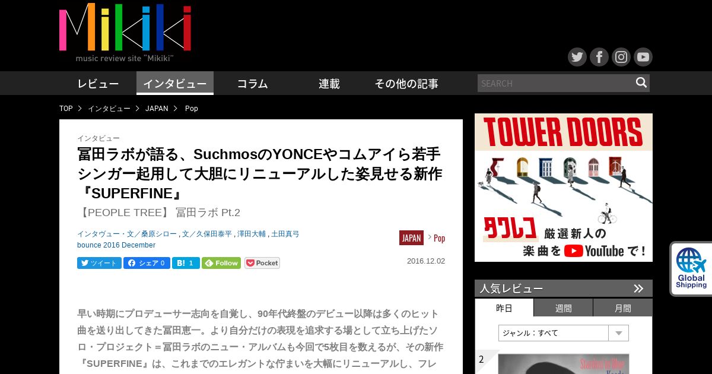This screenshot has width=712, height=374.
Task: Click the search magnifier icon
Action: [641, 83]
